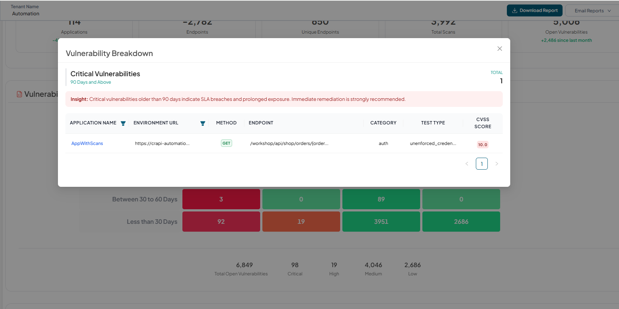The height and width of the screenshot is (309, 619).
Task: Select the 3951 medium vulnerabilities cell
Action: (x=381, y=222)
